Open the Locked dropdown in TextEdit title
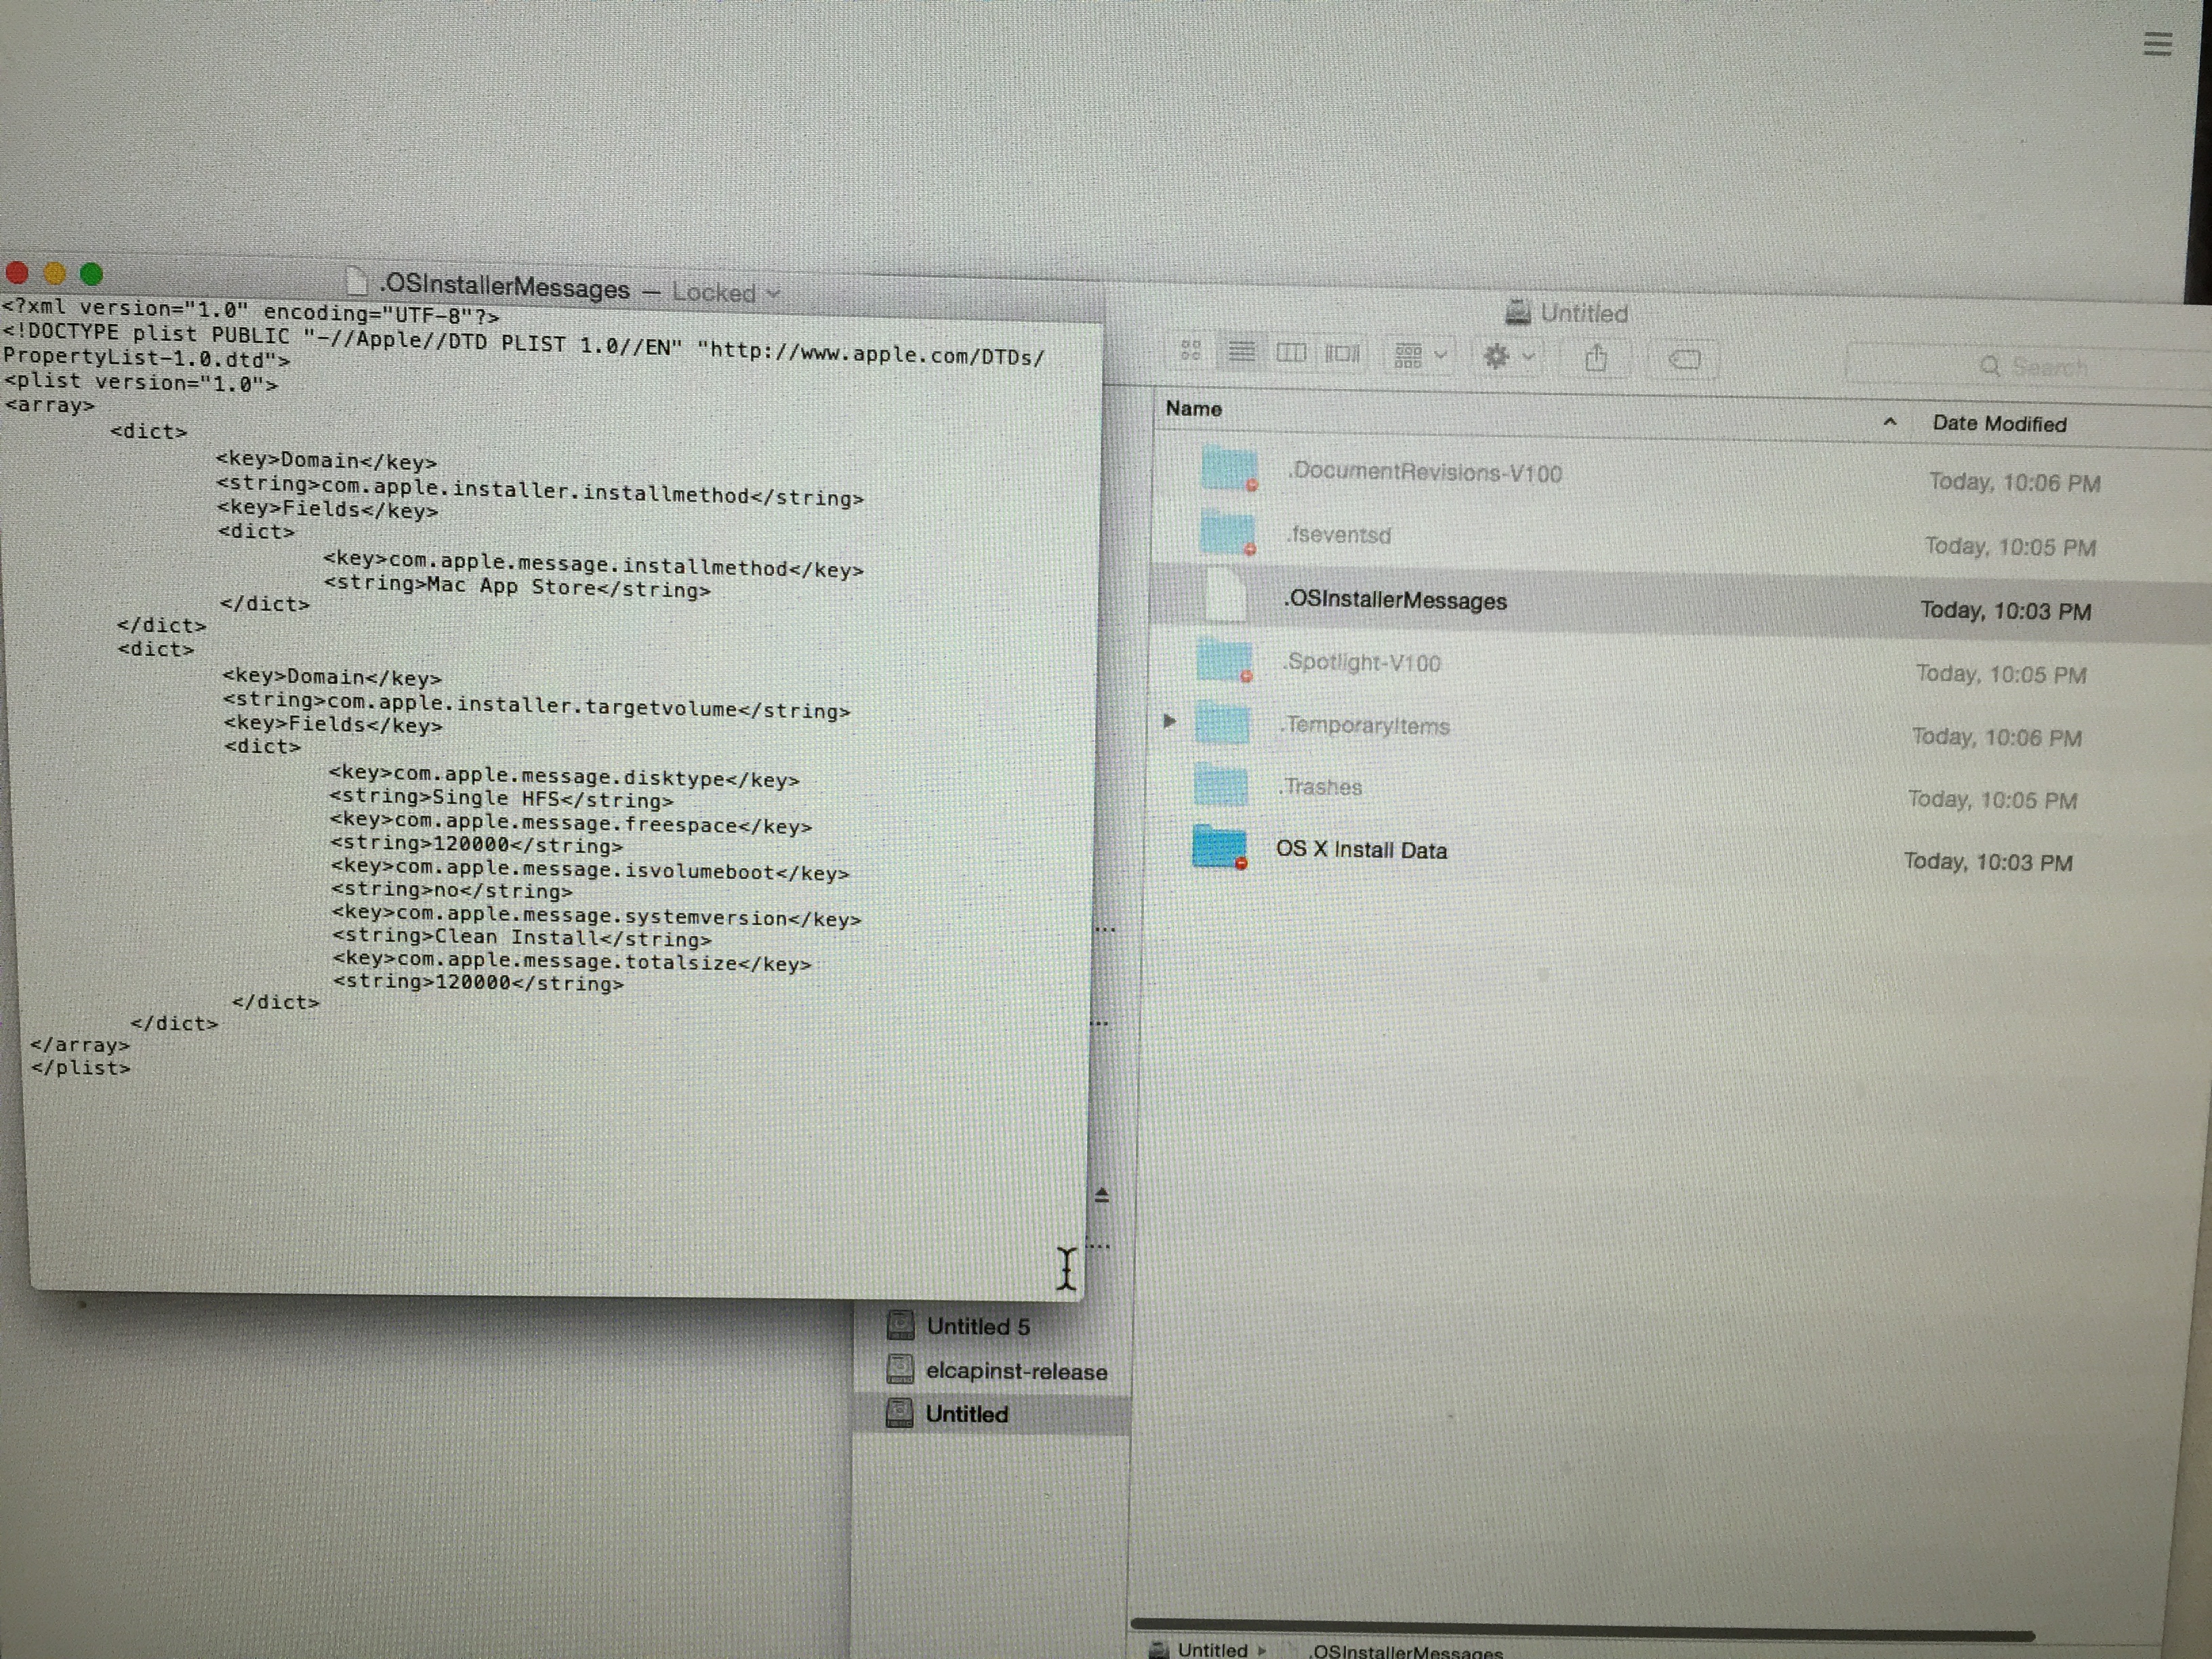The width and height of the screenshot is (2212, 1659). coord(725,292)
